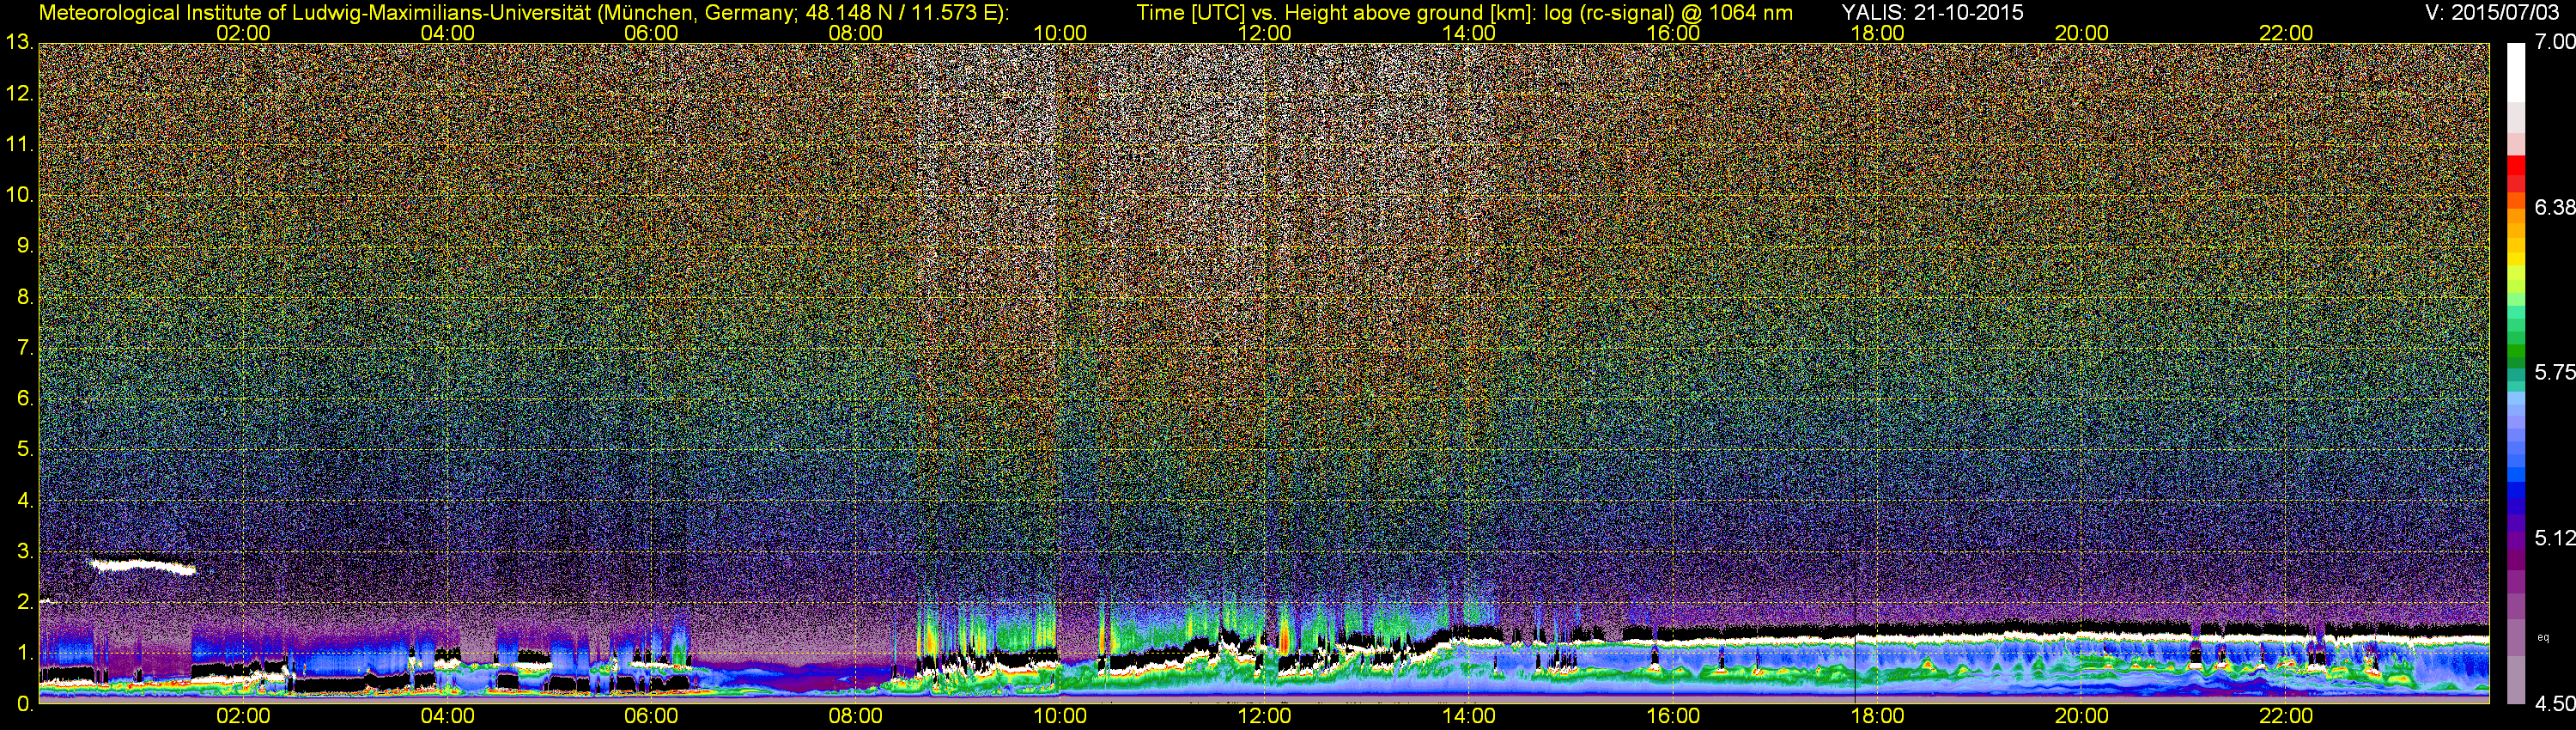Click the height axis label 6.

[24, 398]
